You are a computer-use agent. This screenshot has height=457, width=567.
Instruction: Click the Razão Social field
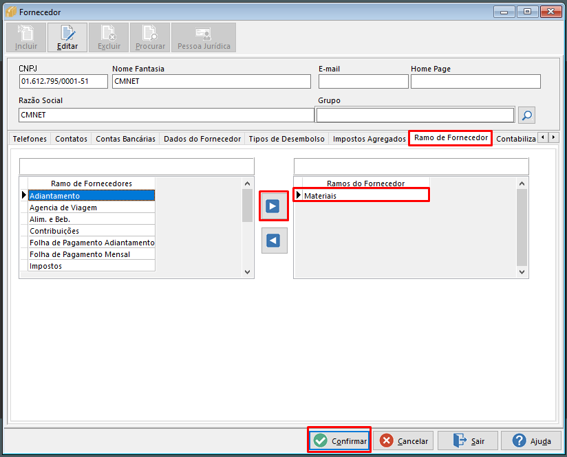167,115
